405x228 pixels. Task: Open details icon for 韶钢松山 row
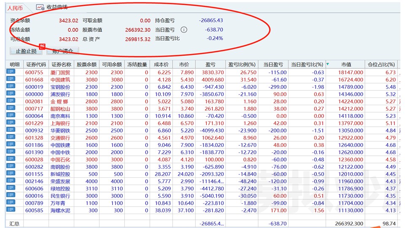(x=11, y=108)
